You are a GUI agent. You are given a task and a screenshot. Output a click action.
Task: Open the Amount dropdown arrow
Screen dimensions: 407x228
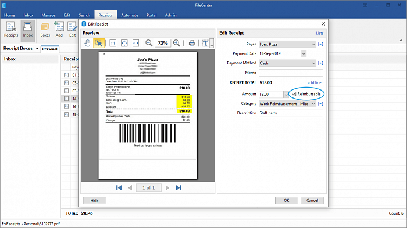pyautogui.click(x=286, y=95)
